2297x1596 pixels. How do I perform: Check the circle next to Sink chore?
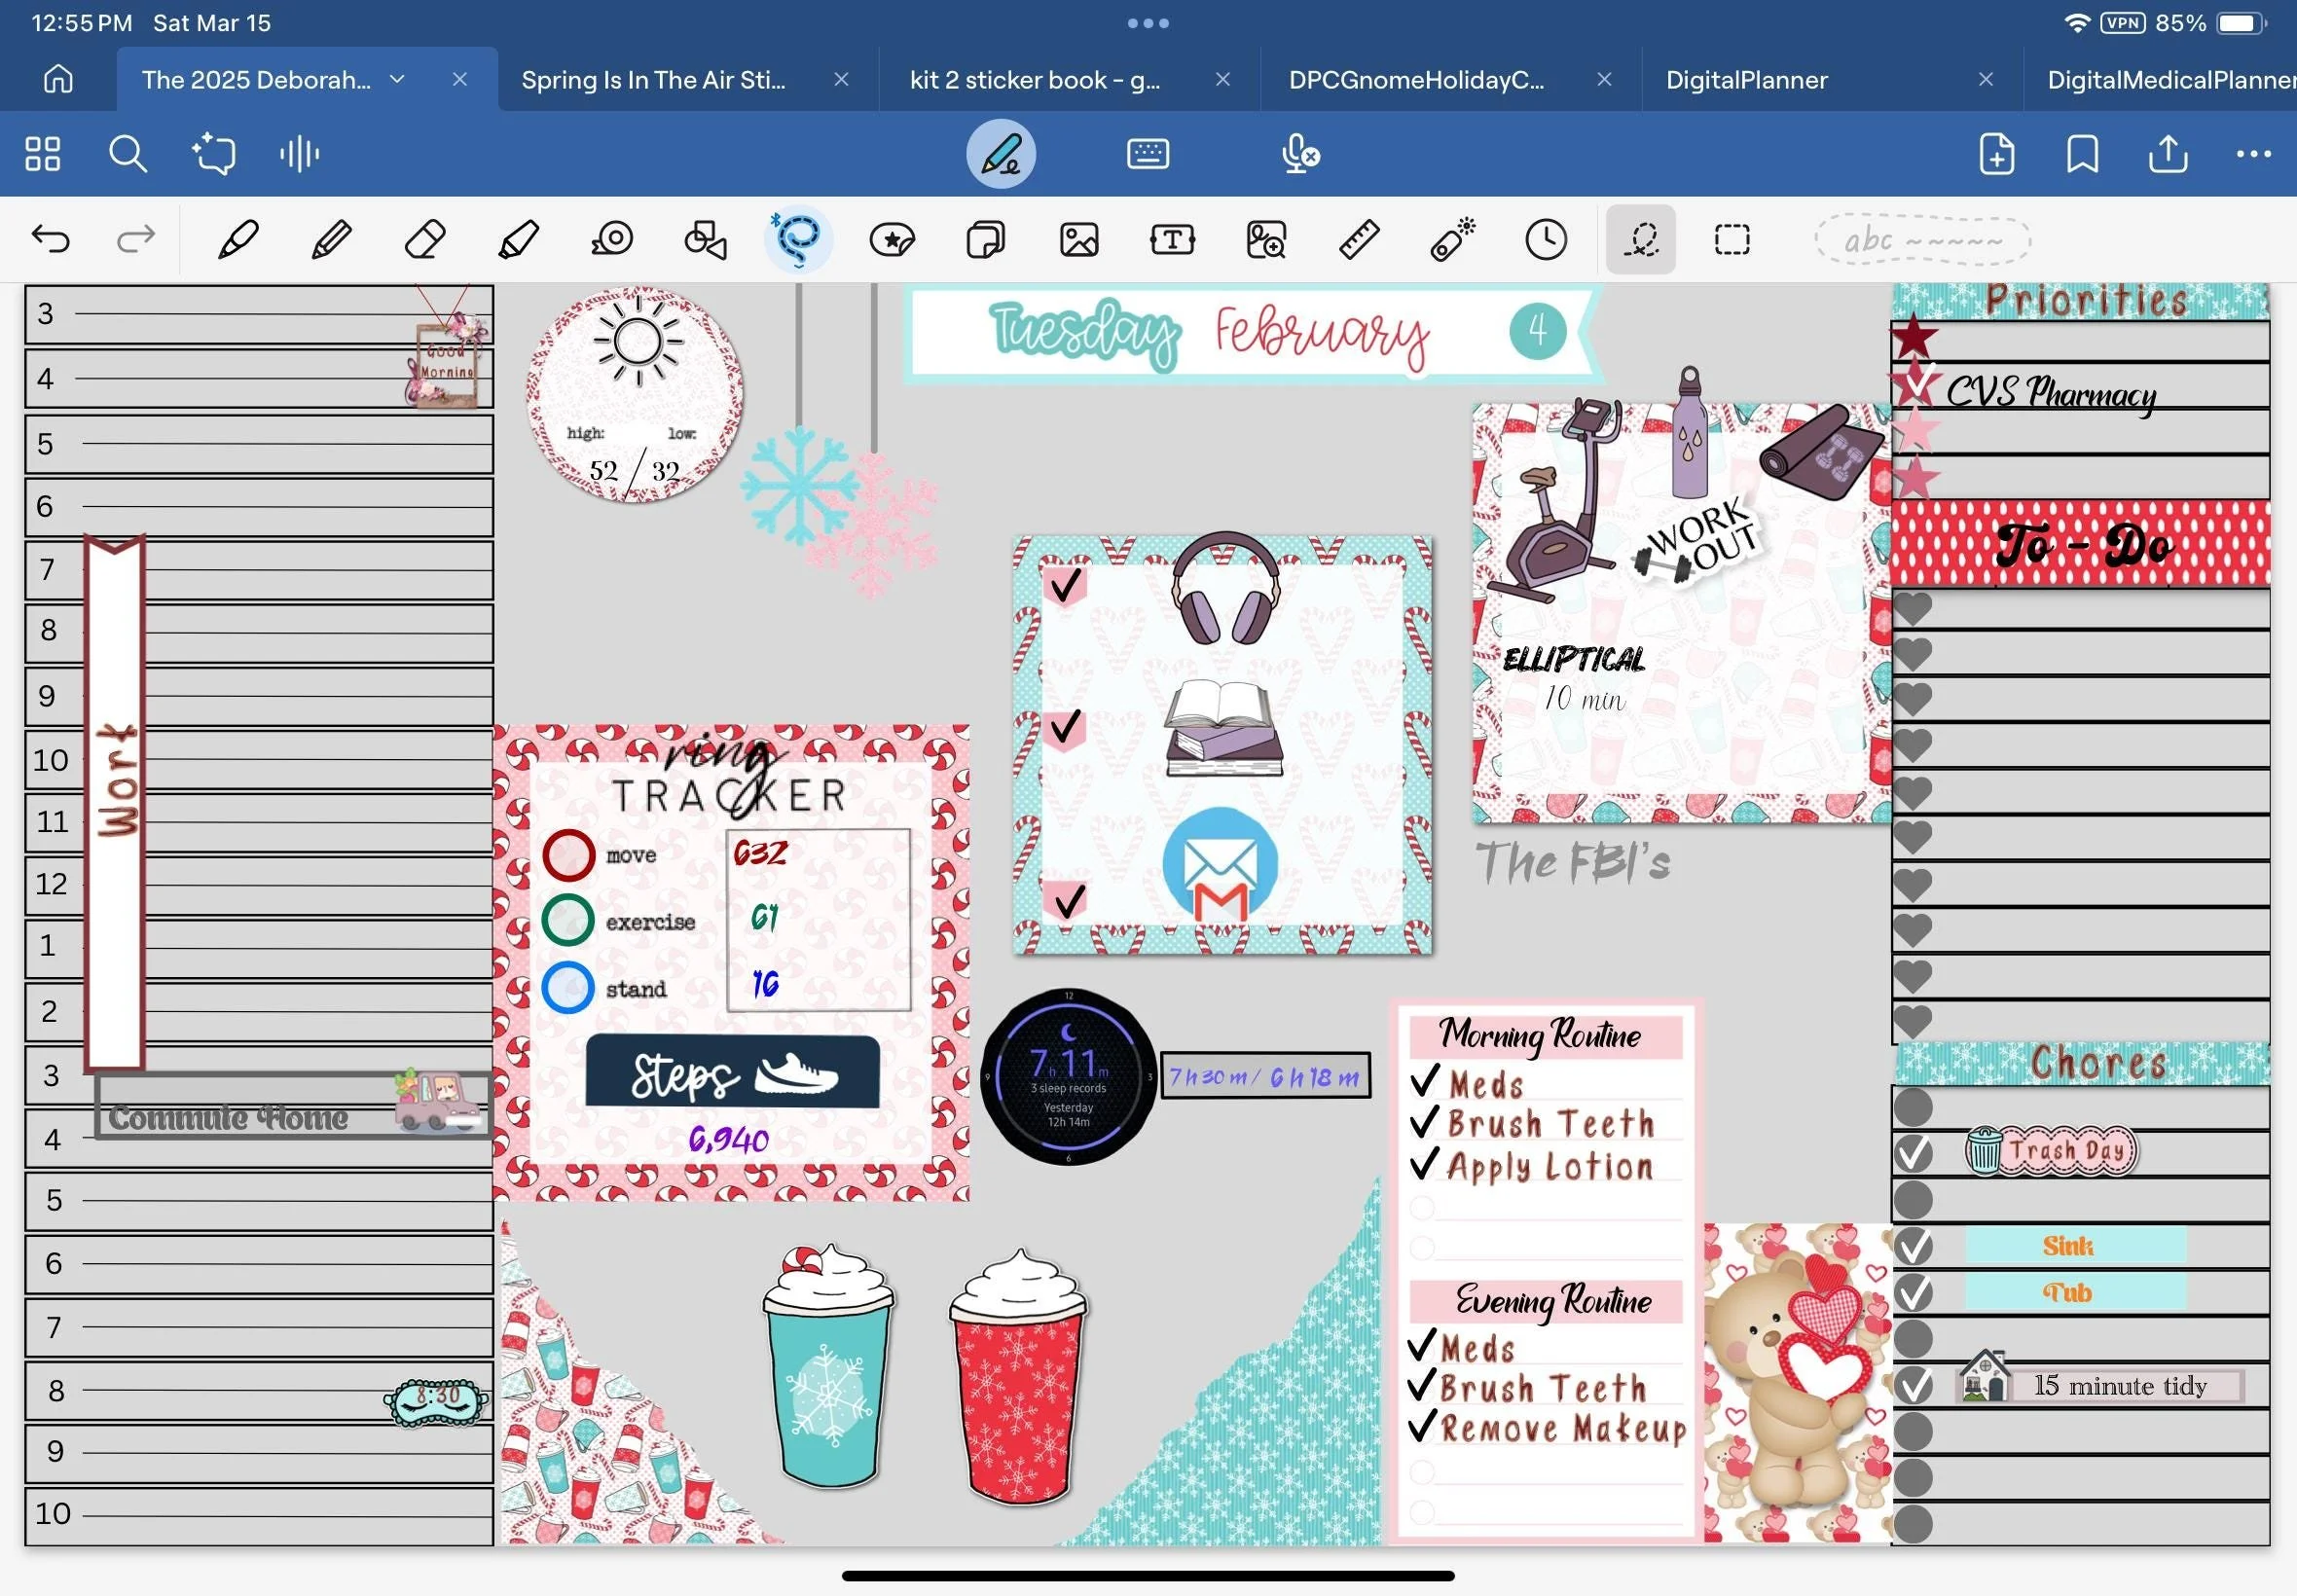pyautogui.click(x=1913, y=1246)
